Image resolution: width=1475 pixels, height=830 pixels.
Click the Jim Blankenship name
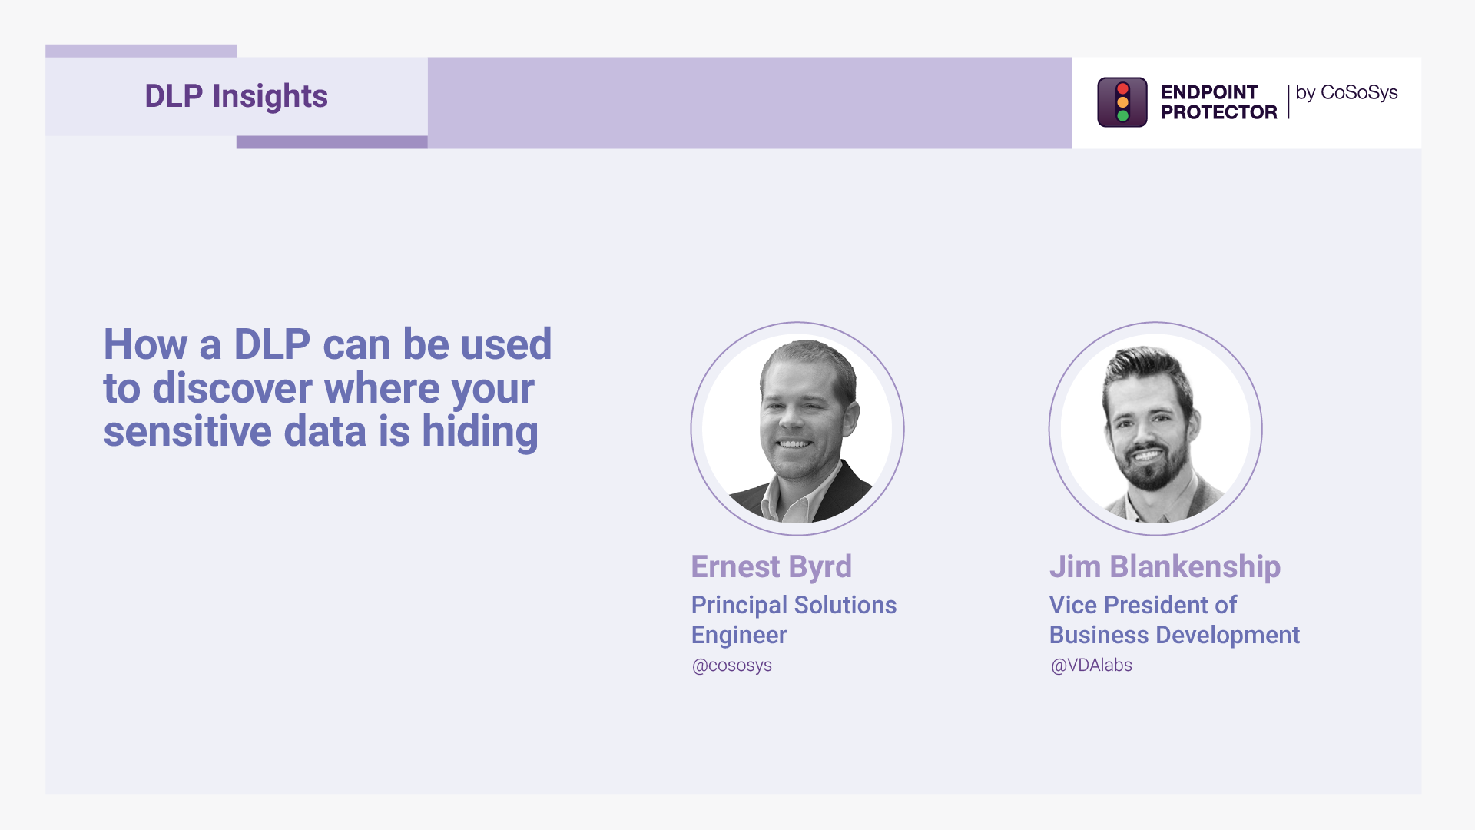pos(1165,566)
